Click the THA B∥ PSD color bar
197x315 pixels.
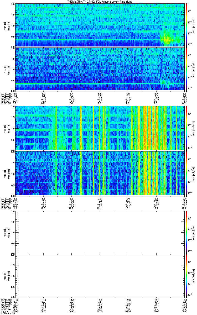(186, 69)
